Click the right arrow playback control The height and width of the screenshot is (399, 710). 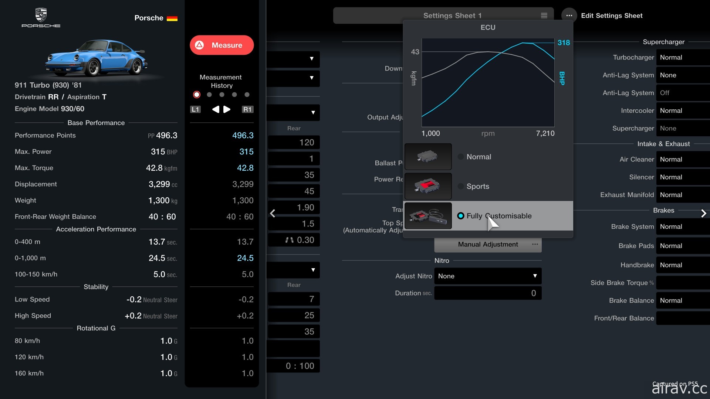click(227, 108)
